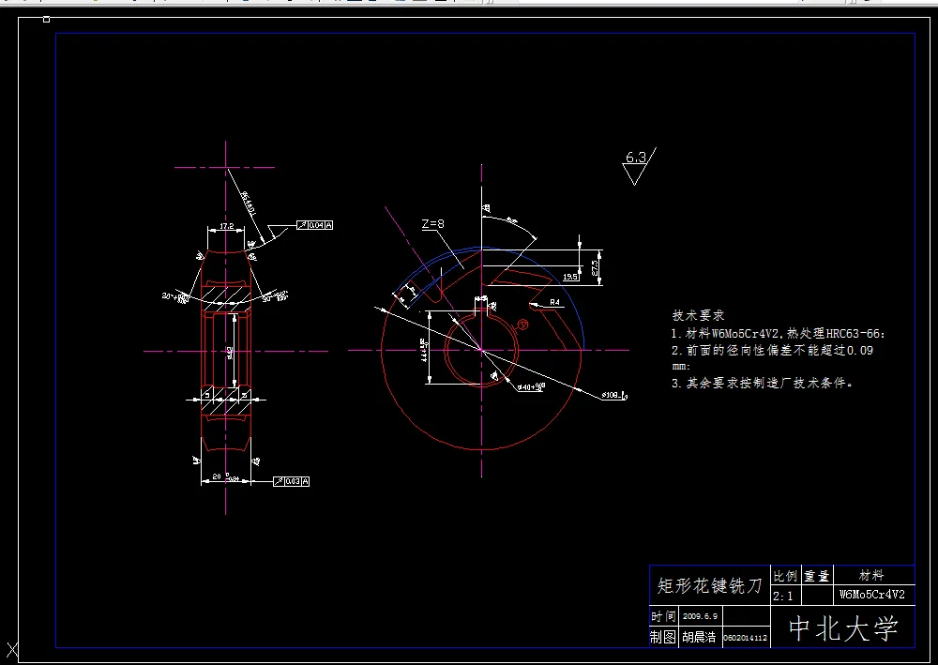The width and height of the screenshot is (938, 665).
Task: Click the drafter name 胡晨浩
Action: coord(700,638)
